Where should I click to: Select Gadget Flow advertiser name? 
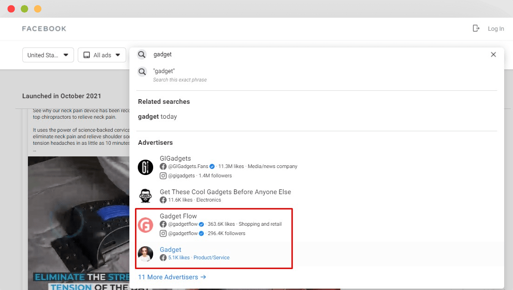(x=178, y=216)
